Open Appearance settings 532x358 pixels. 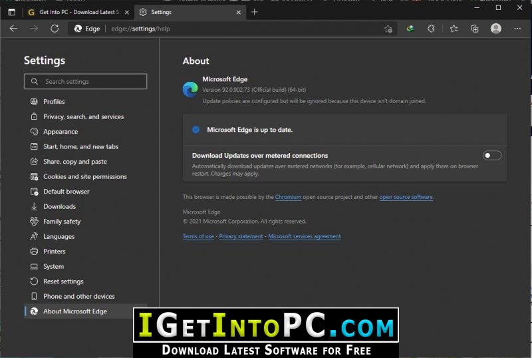tap(86, 132)
